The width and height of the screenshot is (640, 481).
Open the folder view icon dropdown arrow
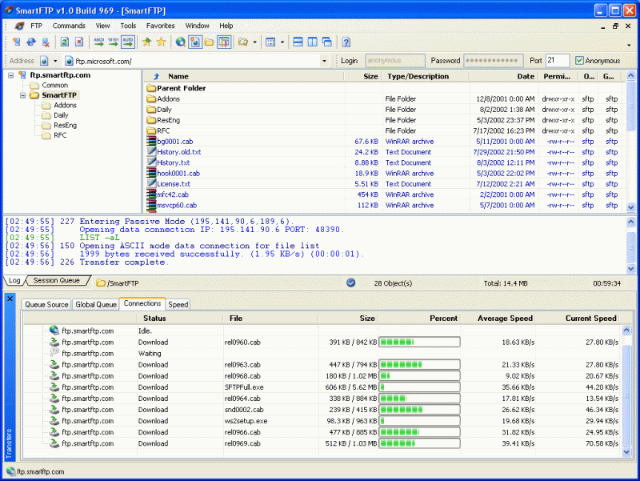(x=255, y=42)
